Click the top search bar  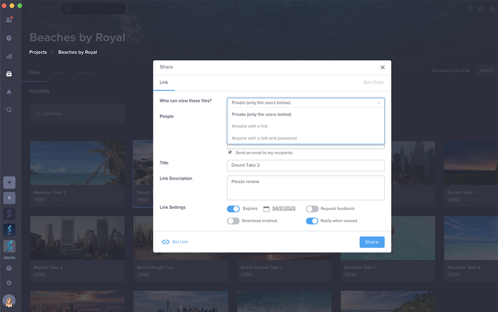tap(94, 9)
